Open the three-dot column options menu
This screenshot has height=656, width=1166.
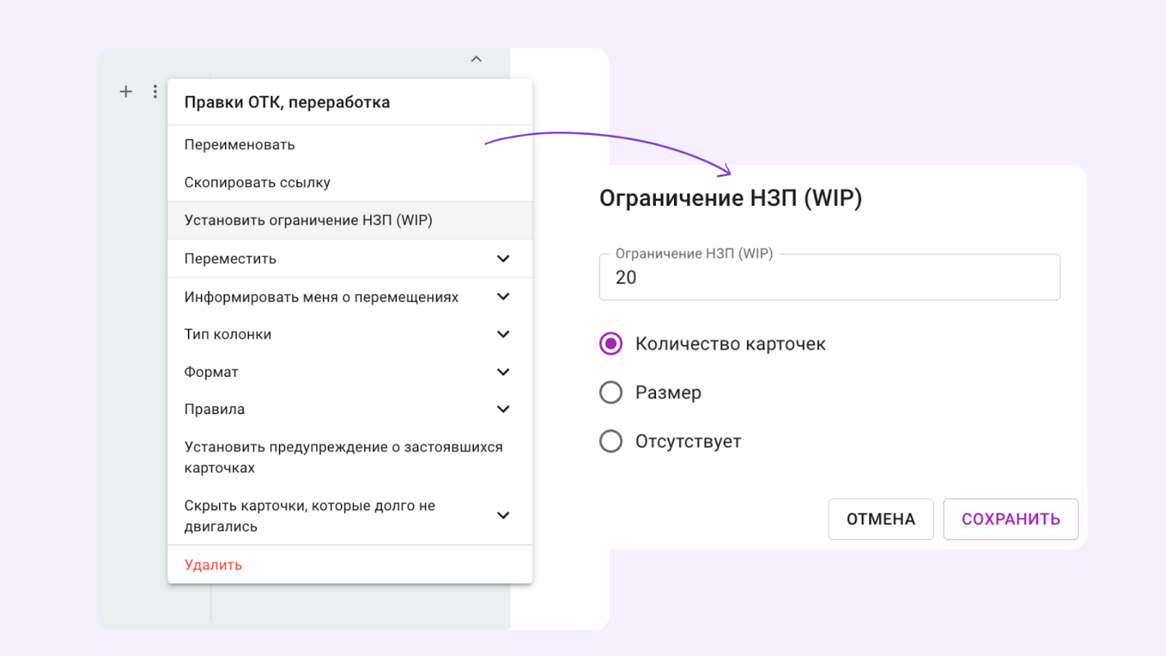[155, 91]
